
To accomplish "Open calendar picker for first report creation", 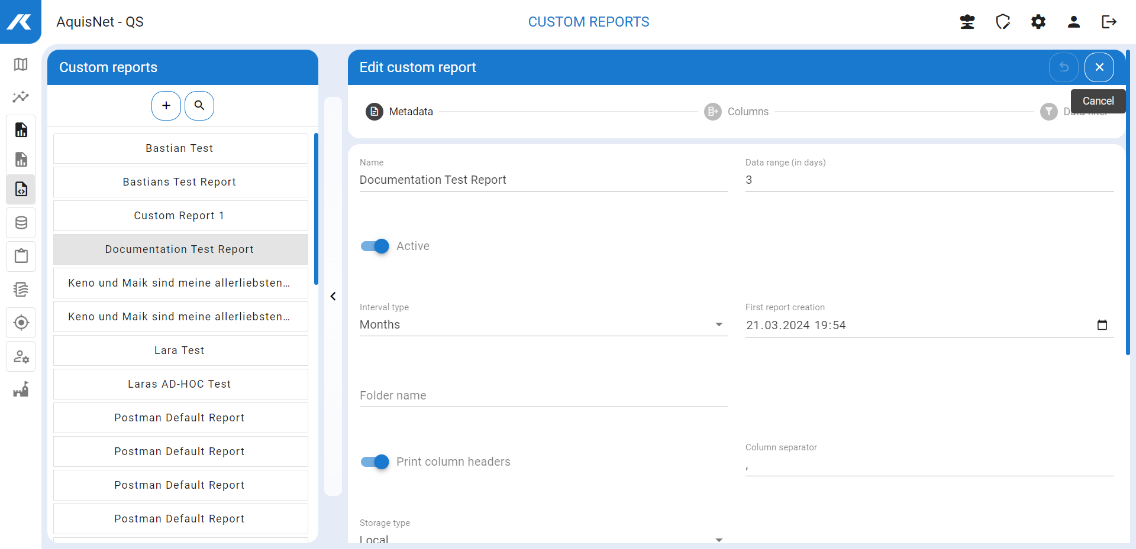I will [x=1102, y=325].
